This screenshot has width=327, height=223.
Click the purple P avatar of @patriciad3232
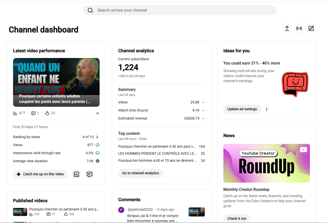pyautogui.click(x=121, y=210)
